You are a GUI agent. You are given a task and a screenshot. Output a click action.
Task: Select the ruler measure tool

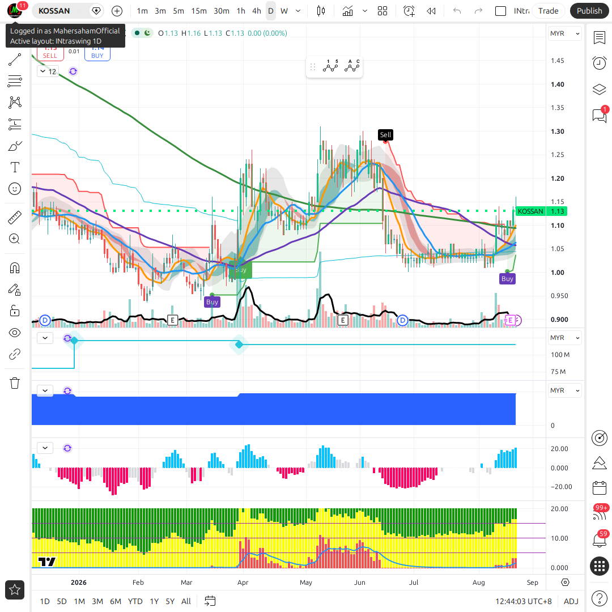click(x=15, y=218)
